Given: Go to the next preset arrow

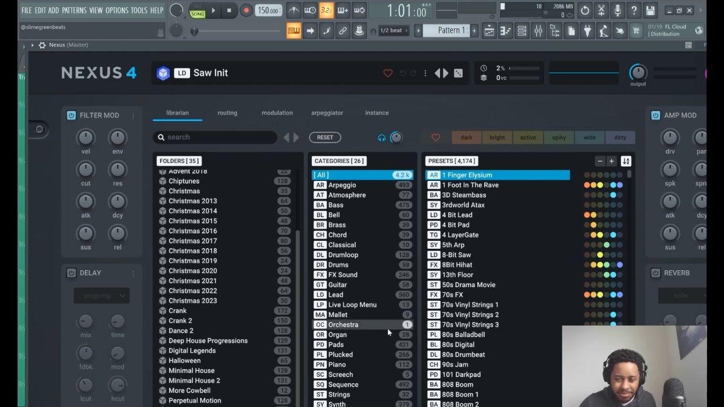Looking at the screenshot, I should [445, 73].
